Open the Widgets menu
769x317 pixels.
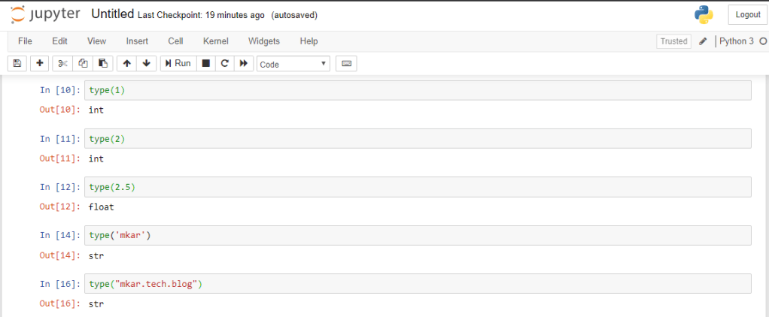[x=264, y=41]
